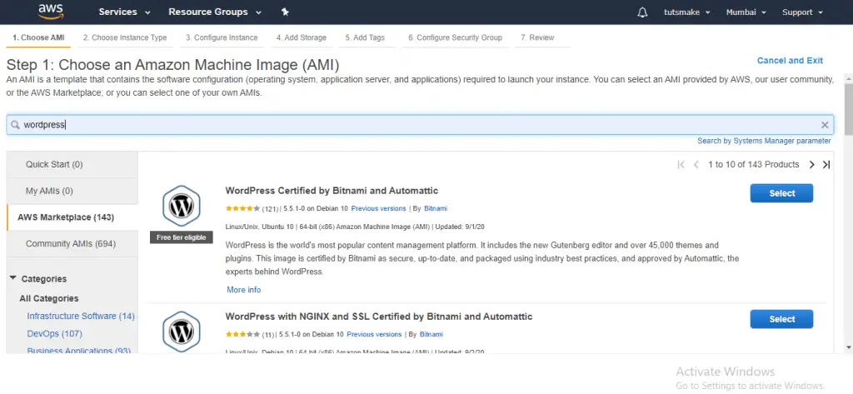Select WordPress Certified by Bitnami and Automattic

781,193
